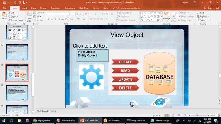Click the Share button
The height and width of the screenshot is (124, 221).
coord(208,8)
